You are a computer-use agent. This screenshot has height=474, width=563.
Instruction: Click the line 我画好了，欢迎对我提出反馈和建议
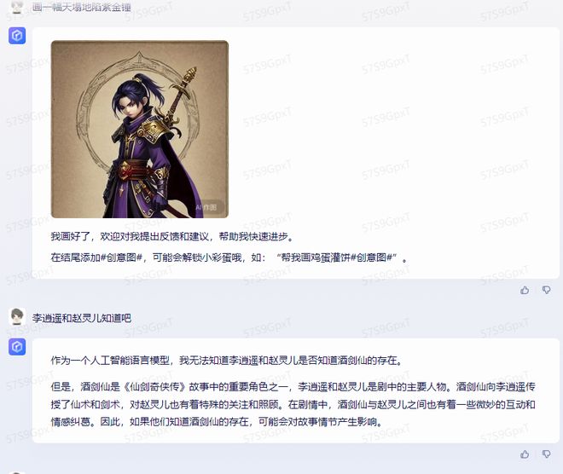172,236
